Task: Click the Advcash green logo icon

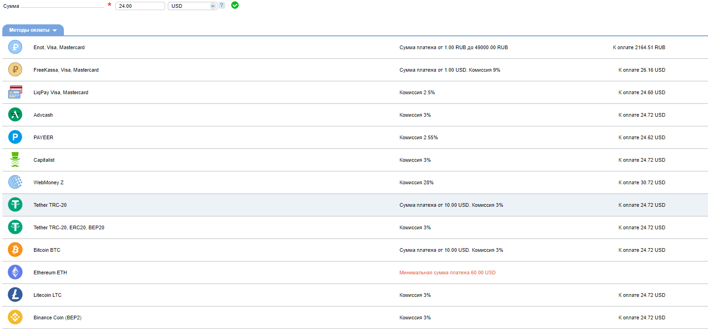Action: click(15, 114)
